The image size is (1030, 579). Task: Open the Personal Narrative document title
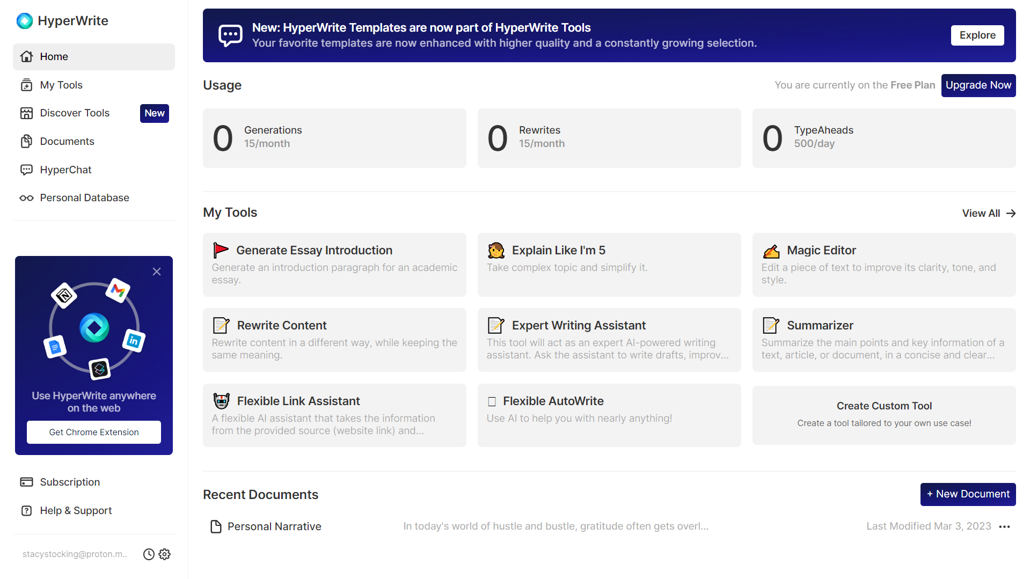point(274,527)
